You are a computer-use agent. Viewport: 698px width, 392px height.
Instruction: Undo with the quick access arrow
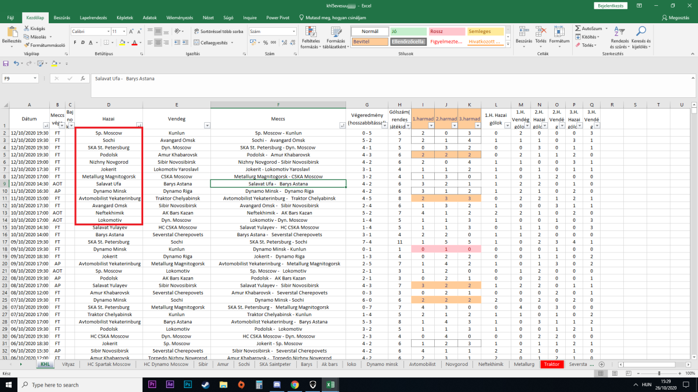coord(16,64)
